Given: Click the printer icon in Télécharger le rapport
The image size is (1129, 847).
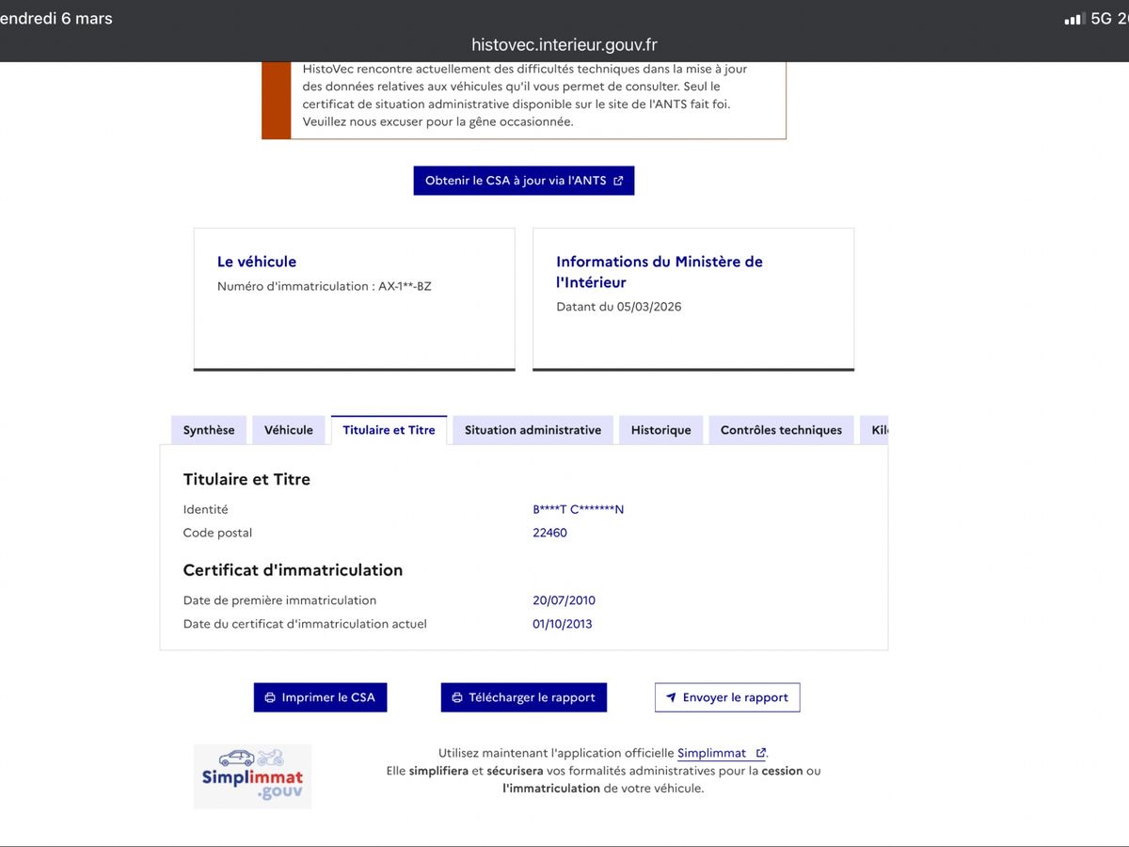Looking at the screenshot, I should 457,697.
